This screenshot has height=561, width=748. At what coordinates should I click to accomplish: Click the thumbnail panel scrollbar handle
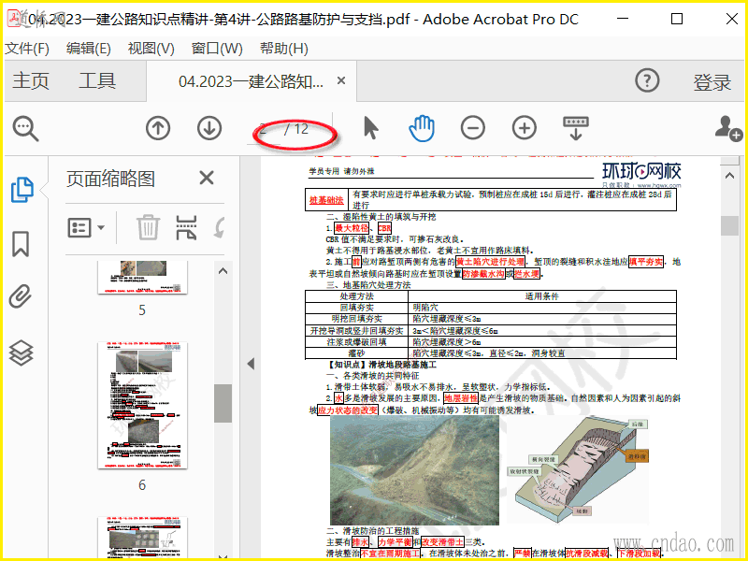point(223,403)
